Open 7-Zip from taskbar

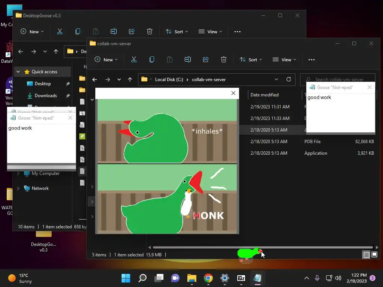coord(241,278)
